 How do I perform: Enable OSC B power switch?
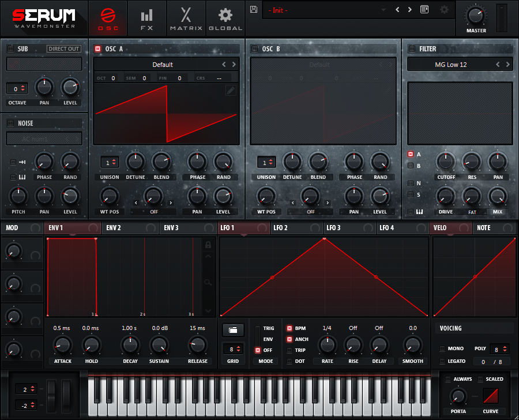click(x=254, y=48)
